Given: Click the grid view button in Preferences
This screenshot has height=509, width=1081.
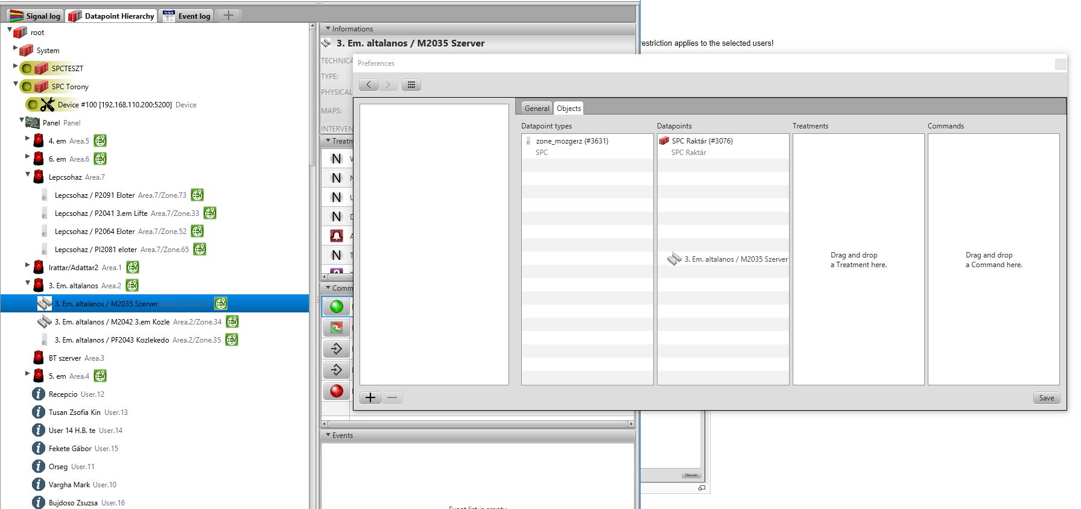Looking at the screenshot, I should [x=411, y=85].
